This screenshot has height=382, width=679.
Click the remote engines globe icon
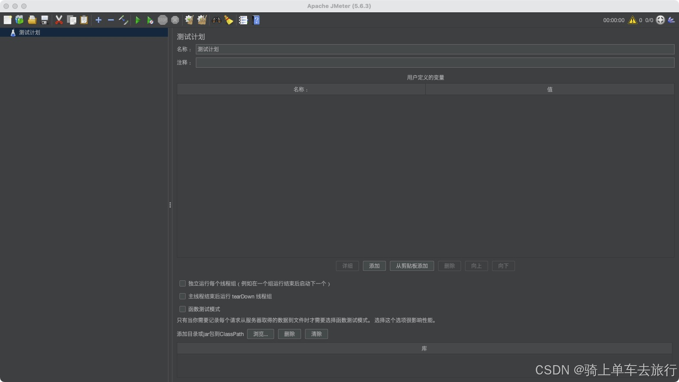coord(660,20)
